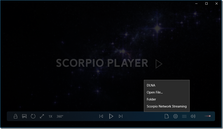Viewport: 223px width, 129px height.
Task: Maximize the player window
Action: (206, 4)
